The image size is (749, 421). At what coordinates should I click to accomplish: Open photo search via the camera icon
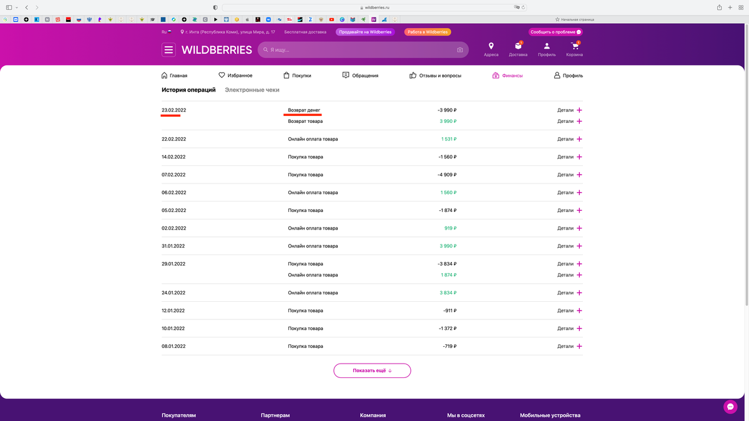460,50
